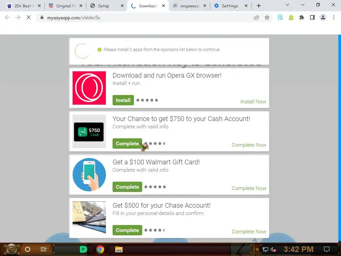This screenshot has width=341, height=256.
Task: Click the browser forward arrow
Action: [18, 18]
